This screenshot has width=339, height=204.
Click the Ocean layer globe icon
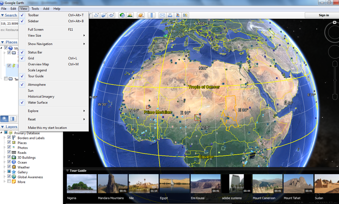click(14, 162)
